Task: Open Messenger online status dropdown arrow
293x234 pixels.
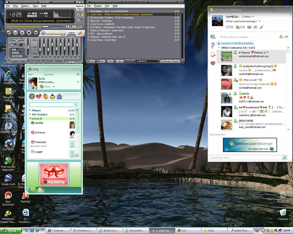Action: point(253,16)
